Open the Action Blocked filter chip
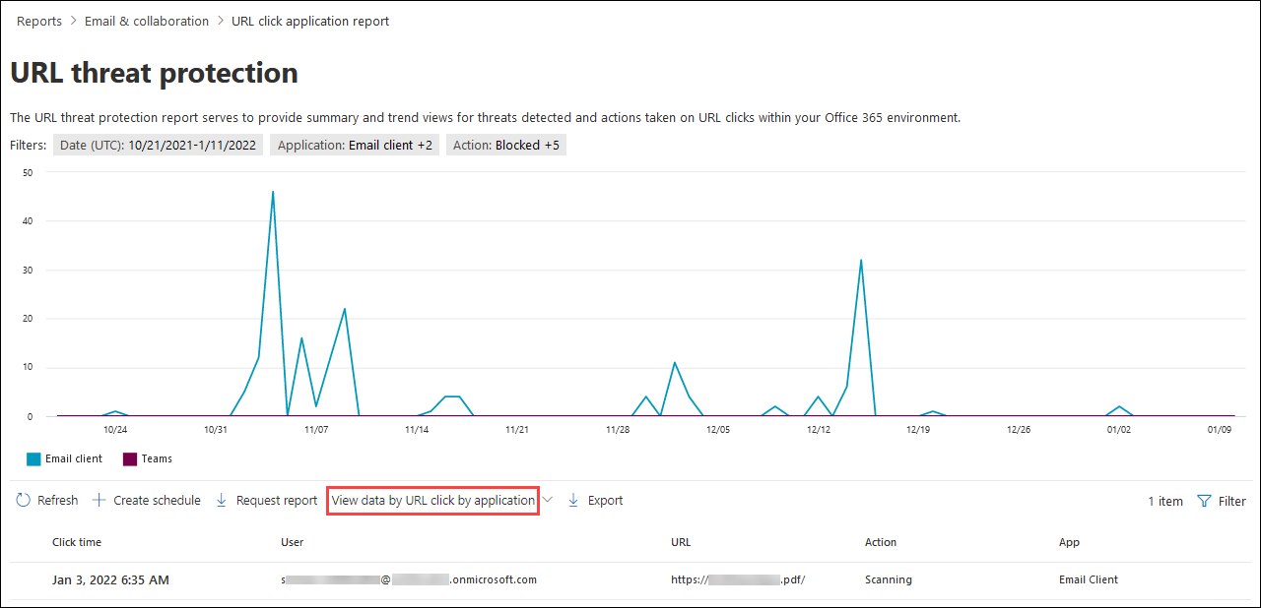The width and height of the screenshot is (1261, 608). [506, 145]
